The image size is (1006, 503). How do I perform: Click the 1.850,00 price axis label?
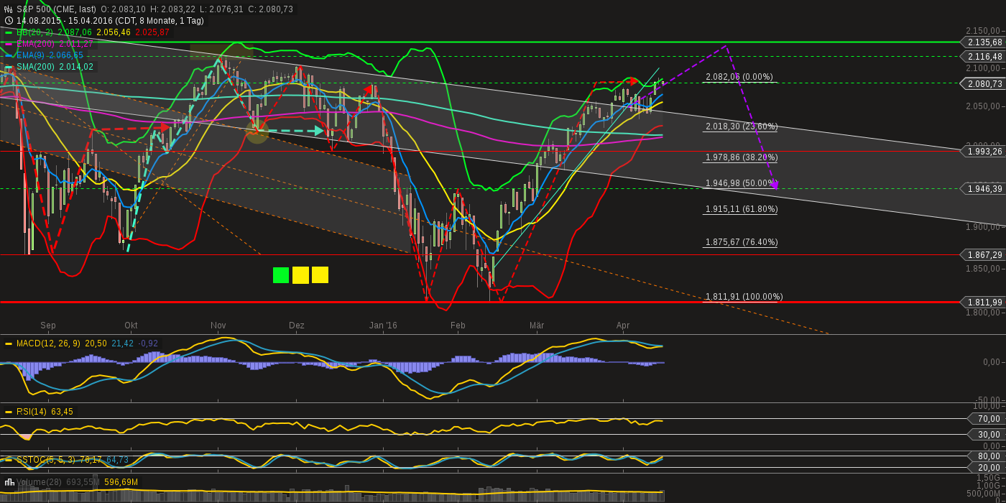click(x=984, y=269)
